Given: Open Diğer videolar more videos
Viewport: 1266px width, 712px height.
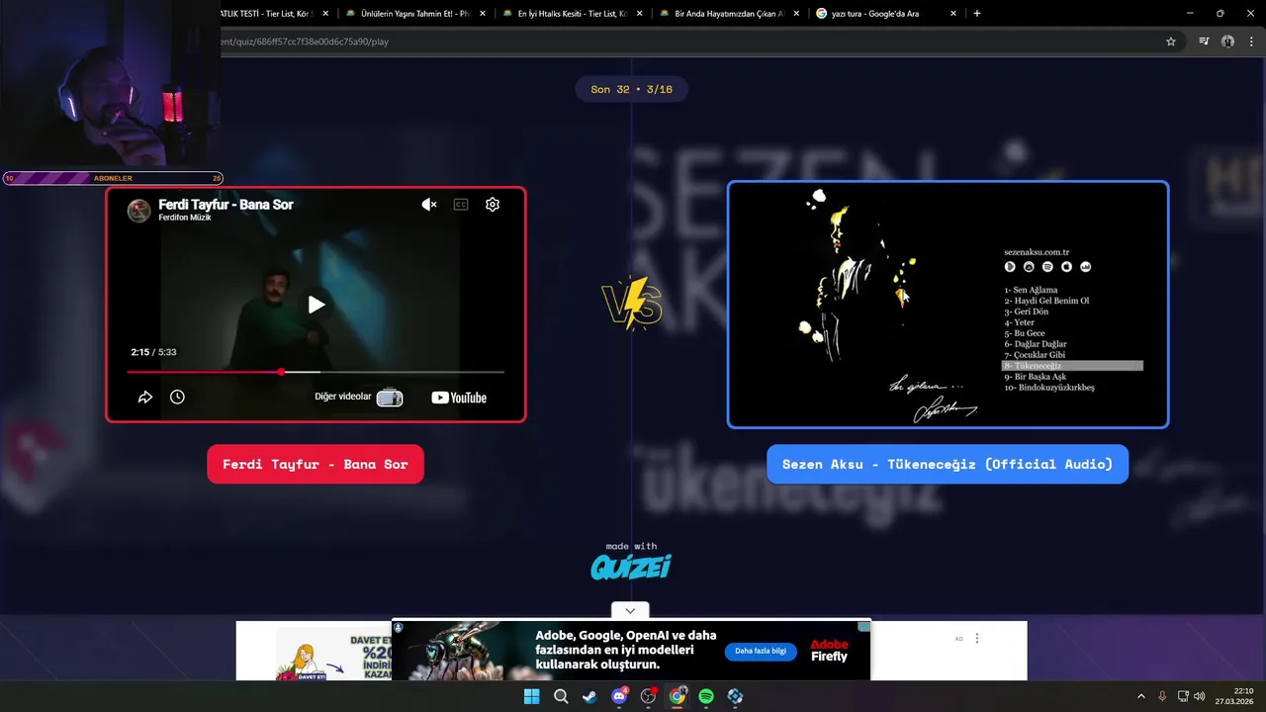Looking at the screenshot, I should click(358, 398).
